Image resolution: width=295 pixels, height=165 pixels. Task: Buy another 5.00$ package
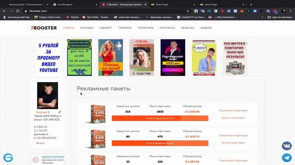click(233, 143)
